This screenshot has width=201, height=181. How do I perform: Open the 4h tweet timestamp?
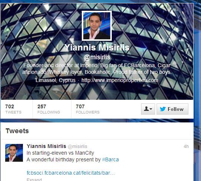(x=186, y=146)
